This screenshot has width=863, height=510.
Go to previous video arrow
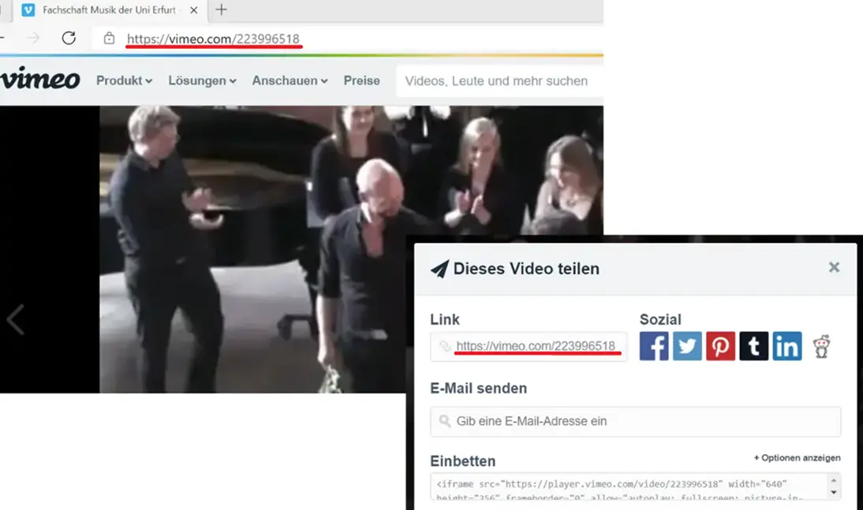point(15,320)
